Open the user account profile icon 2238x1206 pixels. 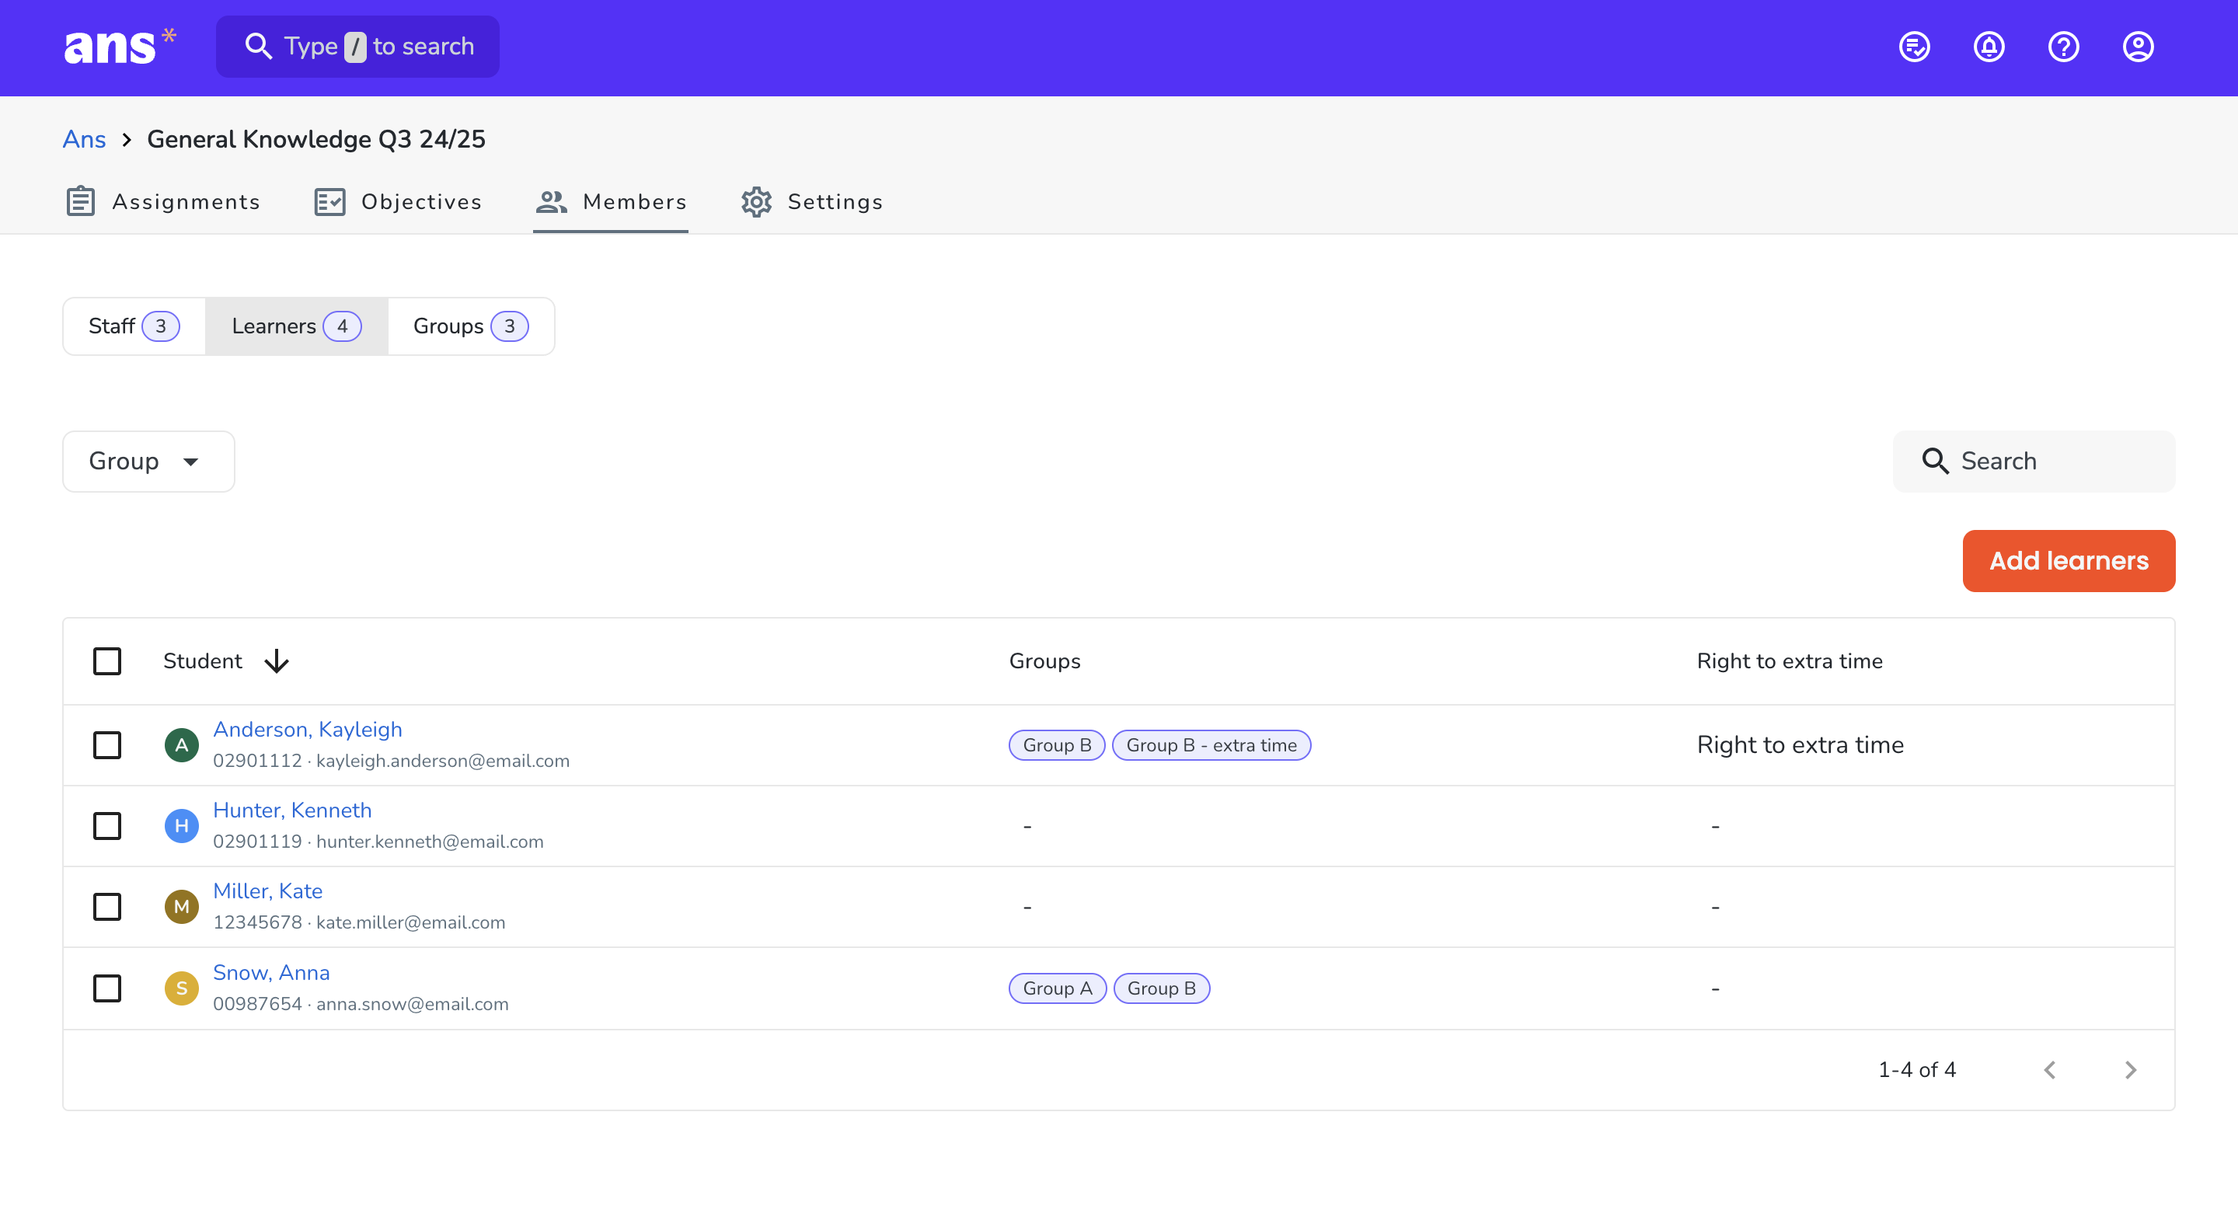coord(2138,47)
